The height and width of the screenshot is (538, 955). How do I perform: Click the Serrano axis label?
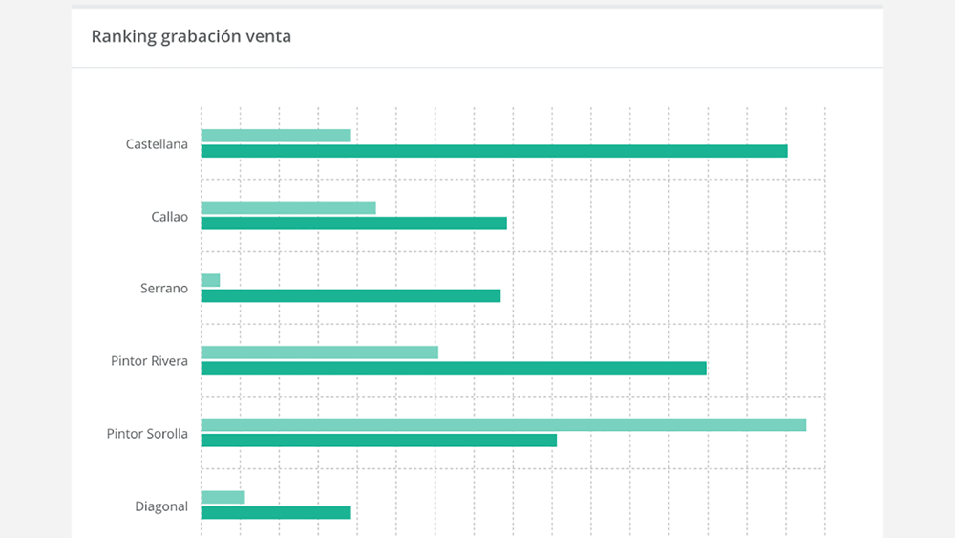pyautogui.click(x=164, y=289)
